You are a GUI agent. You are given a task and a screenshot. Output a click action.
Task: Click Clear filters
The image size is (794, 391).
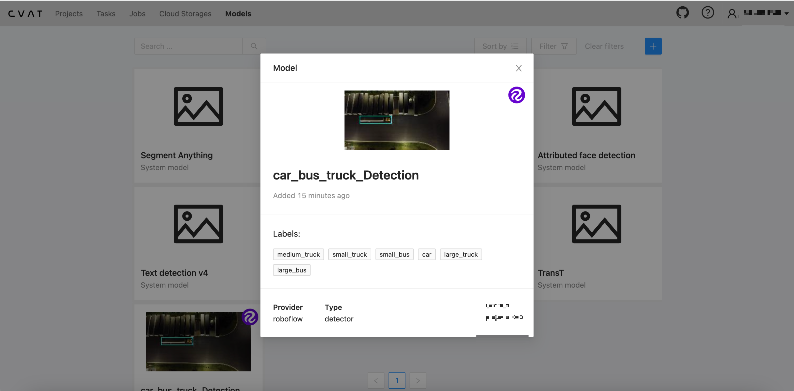604,46
